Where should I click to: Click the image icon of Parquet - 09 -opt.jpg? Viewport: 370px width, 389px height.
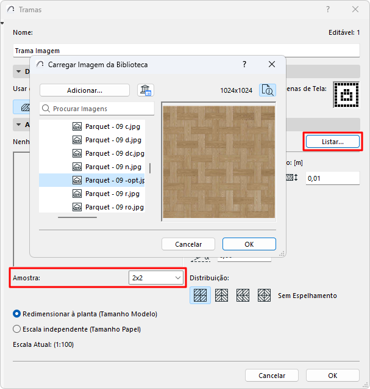point(77,180)
